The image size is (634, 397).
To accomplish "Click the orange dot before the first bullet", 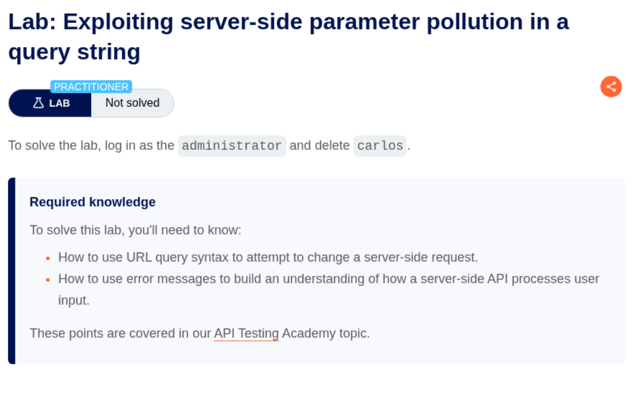I will click(48, 258).
